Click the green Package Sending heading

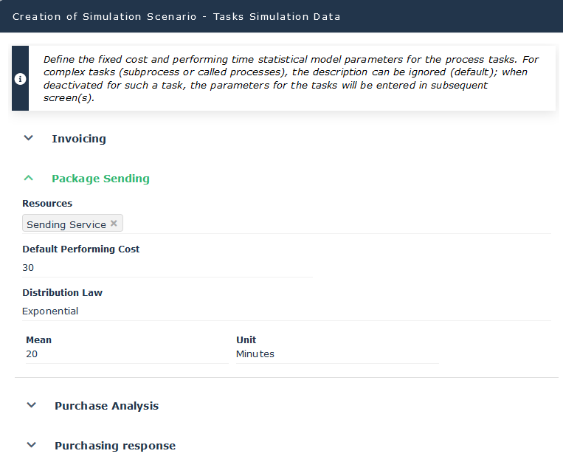[100, 179]
